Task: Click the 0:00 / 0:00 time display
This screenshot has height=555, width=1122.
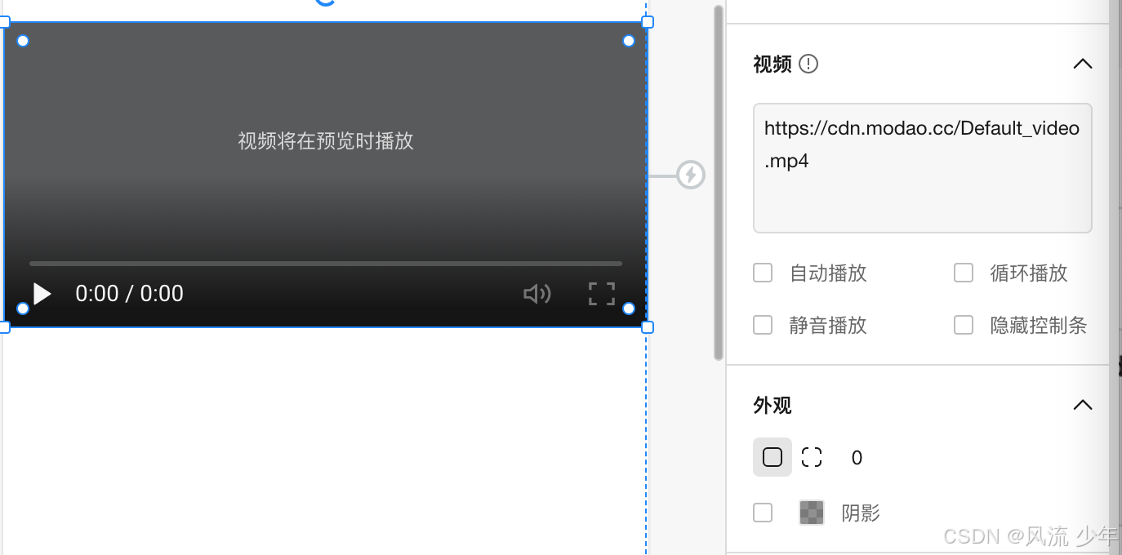Action: pos(130,294)
